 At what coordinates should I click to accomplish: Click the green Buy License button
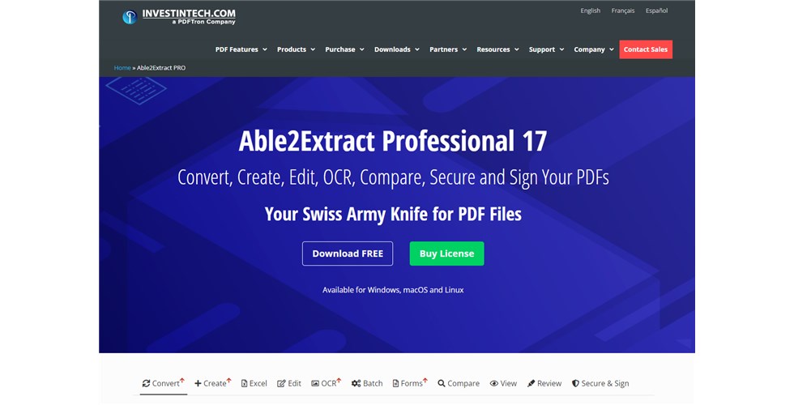click(x=446, y=254)
